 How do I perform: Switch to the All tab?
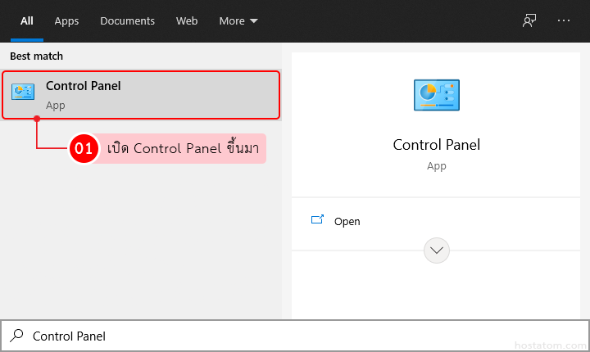click(27, 20)
